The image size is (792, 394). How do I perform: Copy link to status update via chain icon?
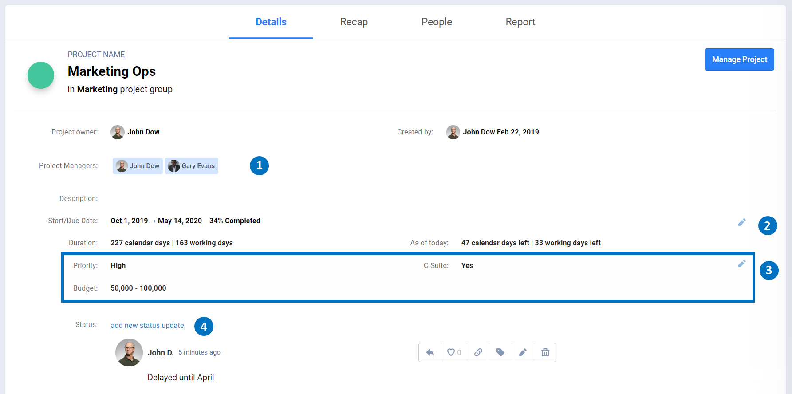pyautogui.click(x=478, y=352)
